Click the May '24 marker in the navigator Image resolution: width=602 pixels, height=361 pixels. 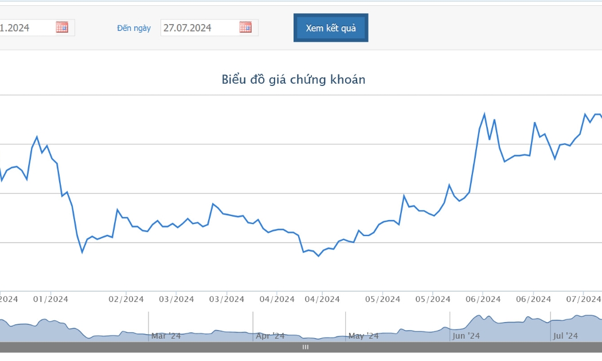pyautogui.click(x=363, y=336)
